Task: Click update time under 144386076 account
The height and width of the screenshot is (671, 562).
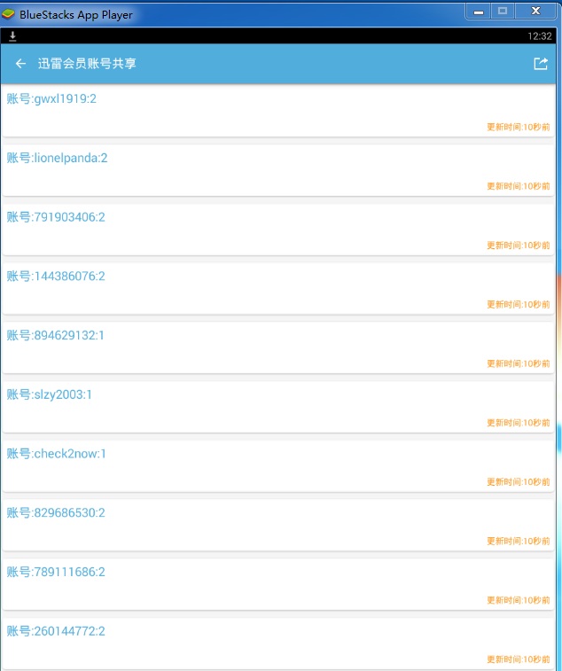Action: (x=519, y=304)
